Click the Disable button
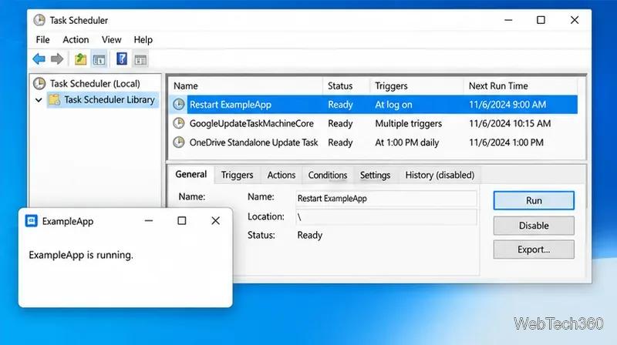The width and height of the screenshot is (617, 345). tap(534, 226)
